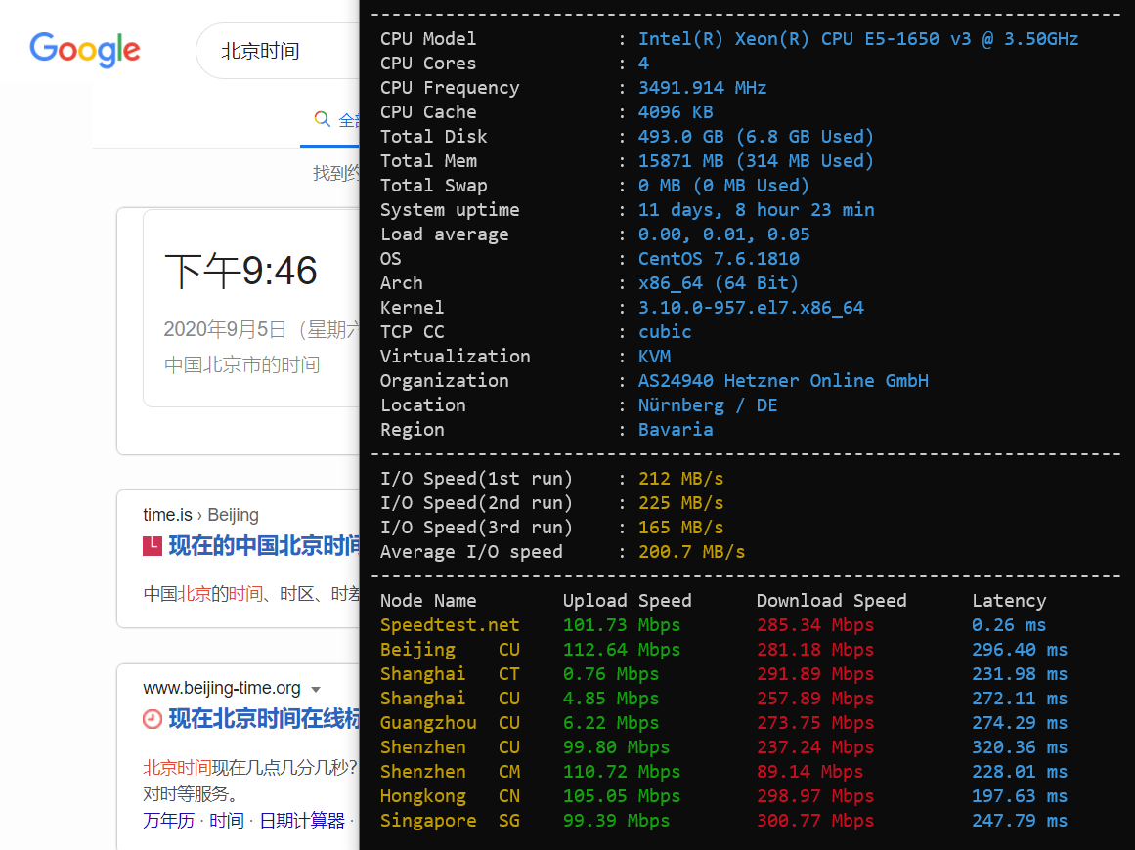Click the red clock icon of the beijing-time.org result

click(x=153, y=719)
